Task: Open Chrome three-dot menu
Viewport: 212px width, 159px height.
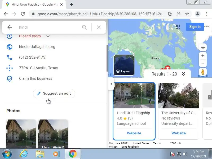Action: pyautogui.click(x=206, y=14)
